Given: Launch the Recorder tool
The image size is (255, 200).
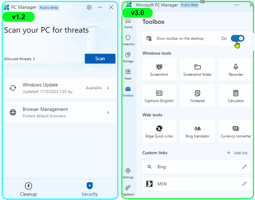Looking at the screenshot, I should pyautogui.click(x=236, y=69).
